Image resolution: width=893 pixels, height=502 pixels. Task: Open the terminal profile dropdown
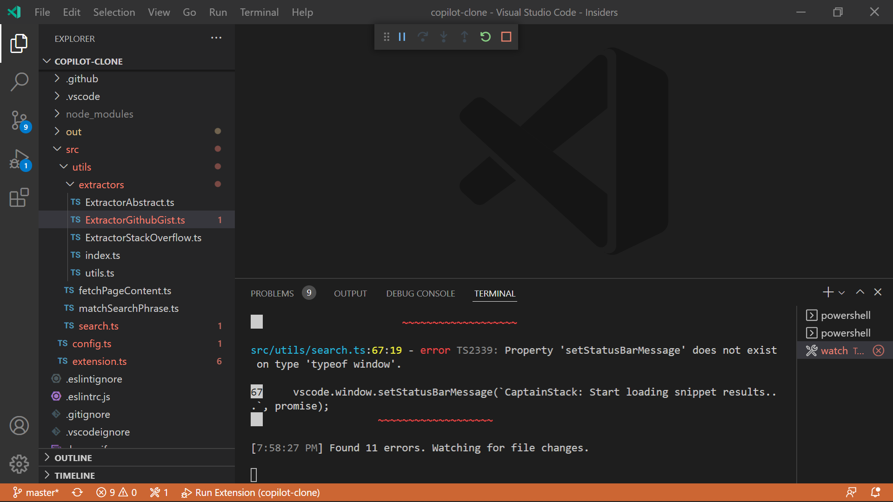click(841, 292)
